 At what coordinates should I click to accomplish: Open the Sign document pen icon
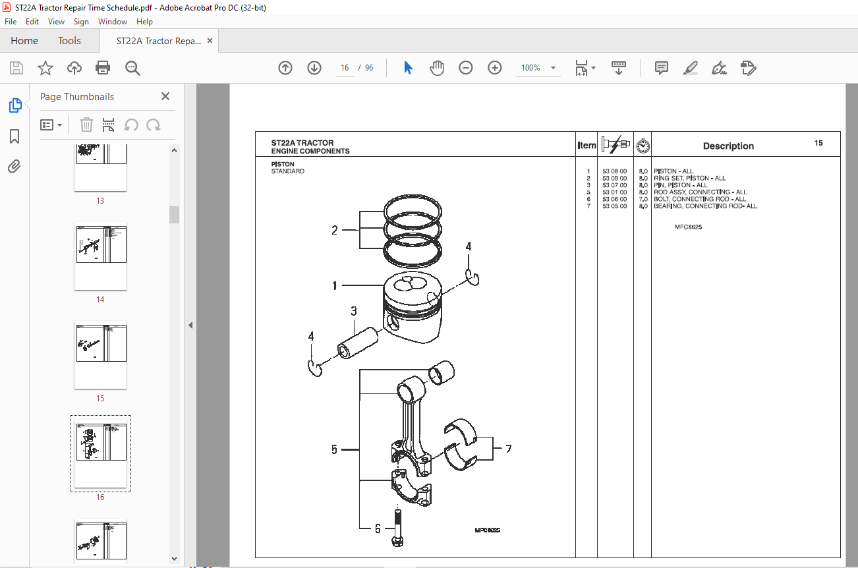click(x=720, y=68)
